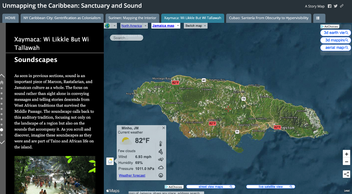Open NY Caribbean City: Gentrification tab
Screen dimensions: 352x194
click(x=62, y=18)
